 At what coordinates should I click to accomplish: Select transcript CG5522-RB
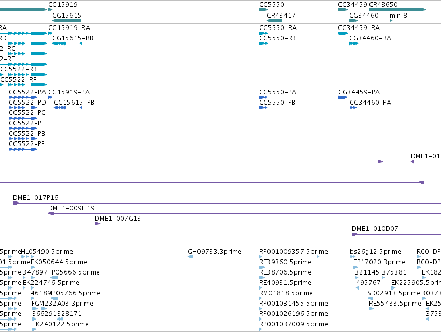click(19, 69)
